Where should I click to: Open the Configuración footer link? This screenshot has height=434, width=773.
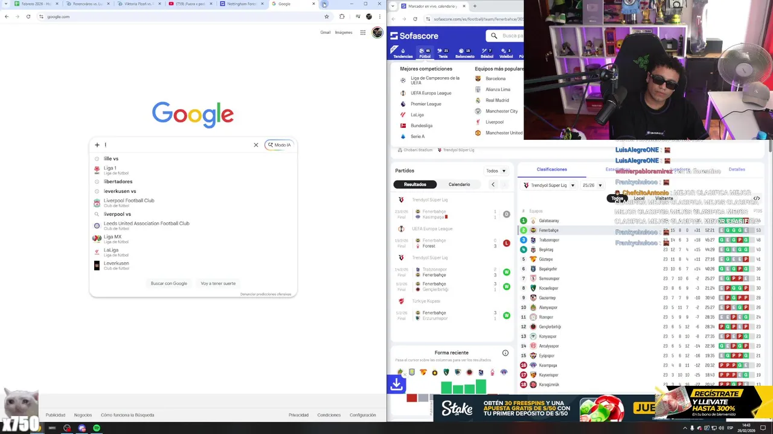point(363,415)
